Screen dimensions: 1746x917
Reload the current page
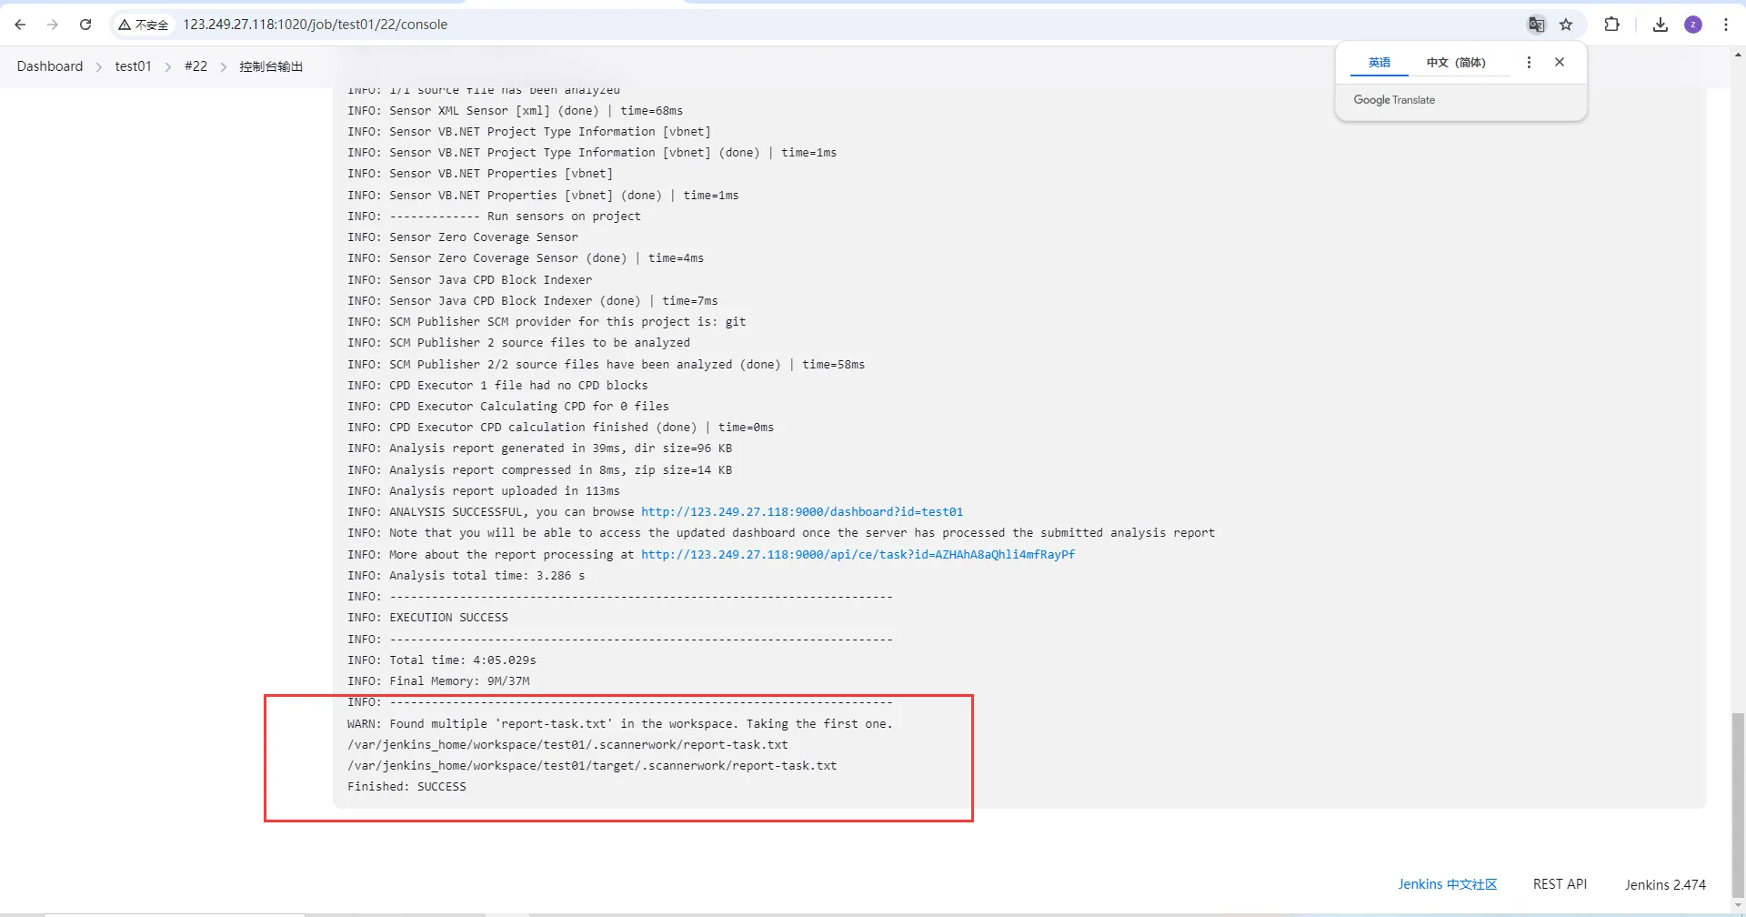(85, 25)
